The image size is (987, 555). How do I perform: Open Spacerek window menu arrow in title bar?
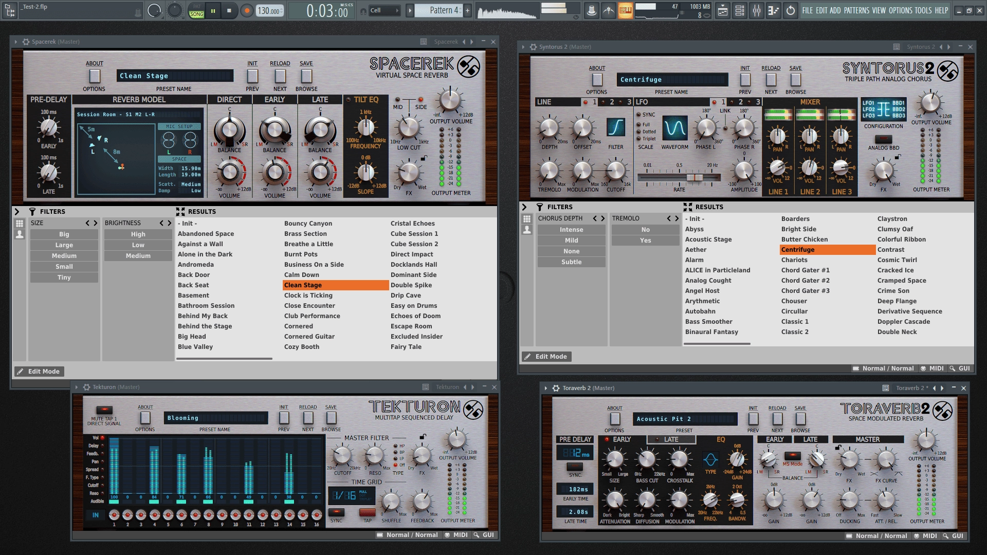[x=16, y=42]
